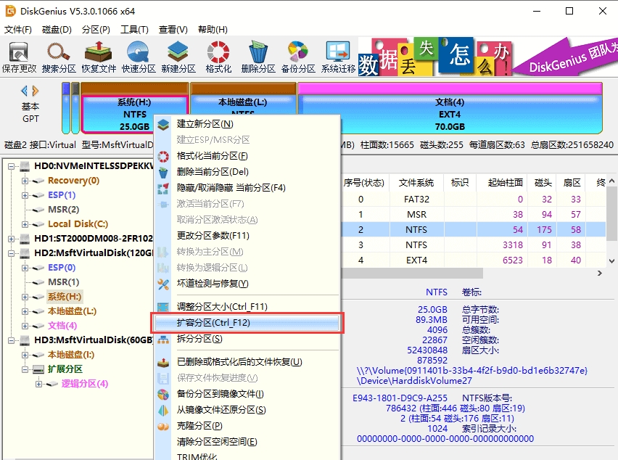The width and height of the screenshot is (618, 460).
Task: Select 本地磁盘(I:) in the disk tree
Action: tap(70, 355)
